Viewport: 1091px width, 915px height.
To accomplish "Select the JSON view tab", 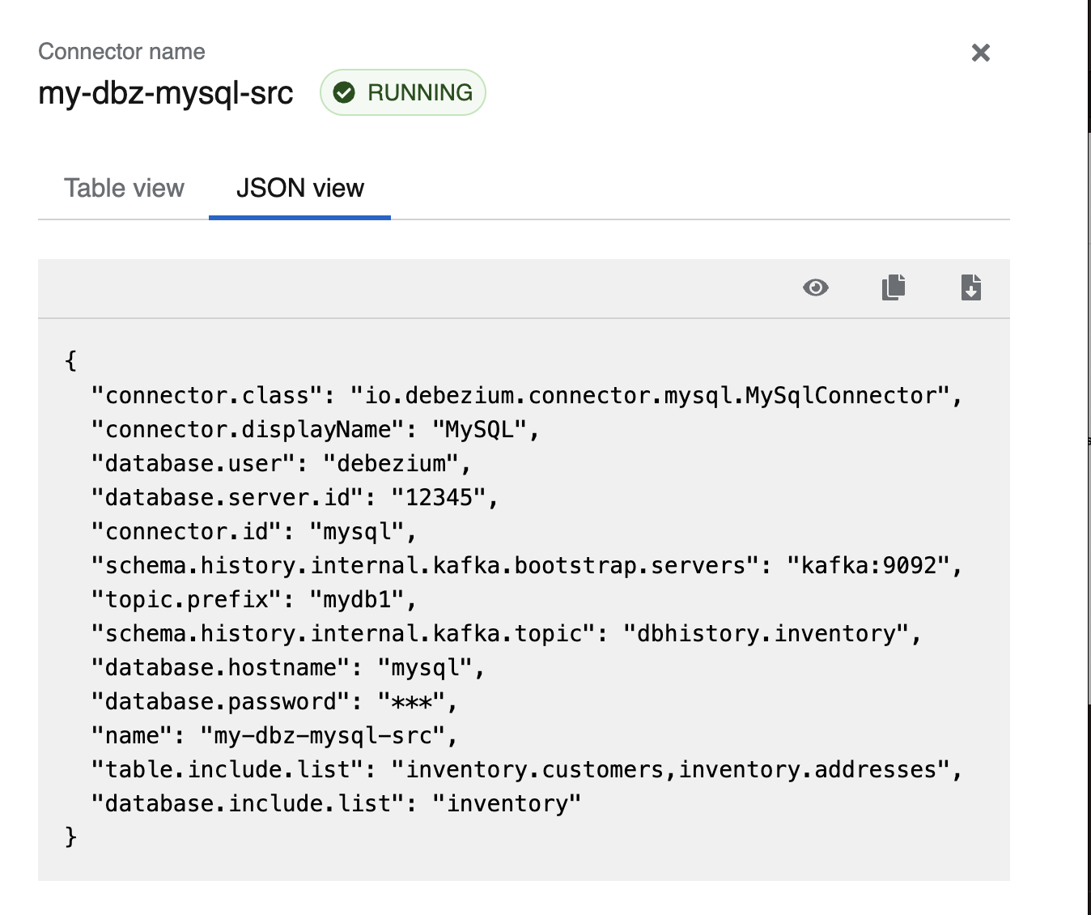I will tap(299, 188).
